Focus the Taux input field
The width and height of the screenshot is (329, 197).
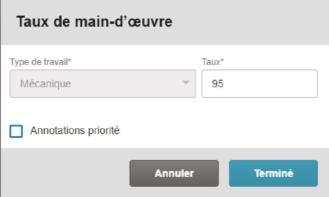pyautogui.click(x=259, y=83)
